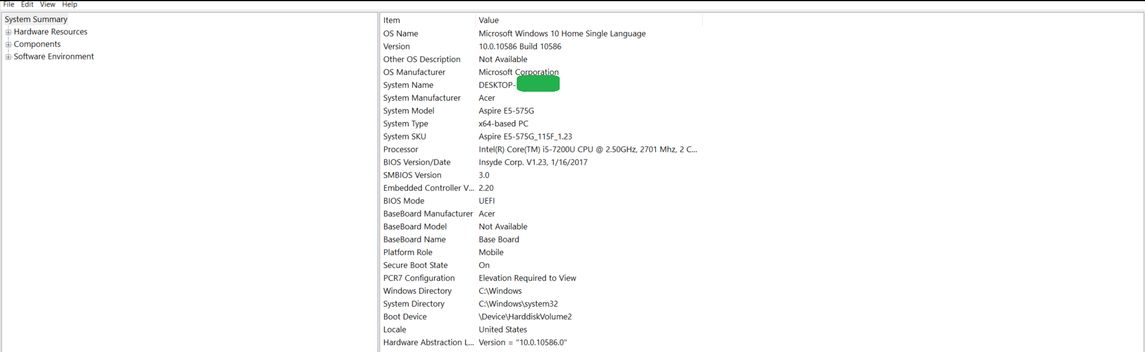The image size is (1145, 352).
Task: Click the embedded controller value '2.20'
Action: coord(486,188)
